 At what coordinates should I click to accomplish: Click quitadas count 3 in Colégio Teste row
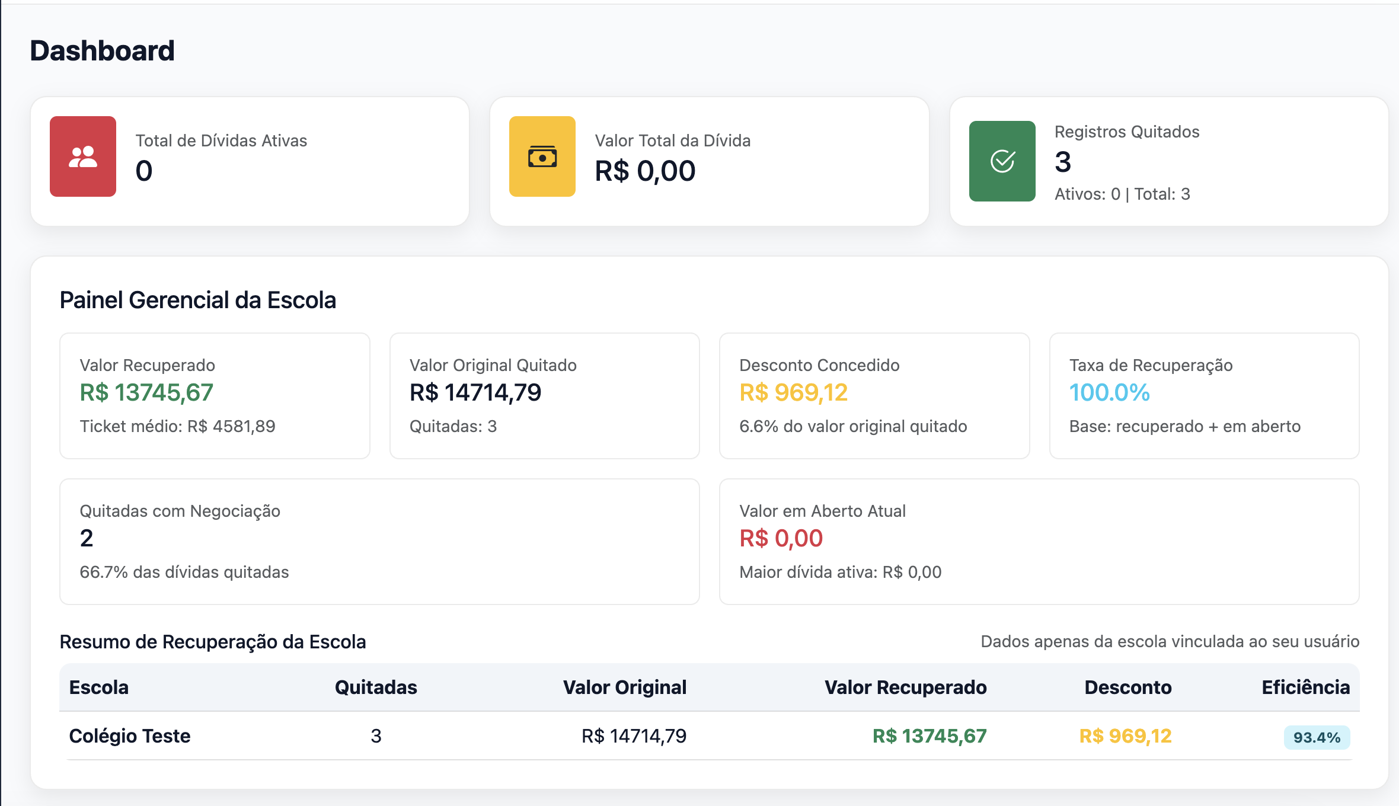click(376, 736)
